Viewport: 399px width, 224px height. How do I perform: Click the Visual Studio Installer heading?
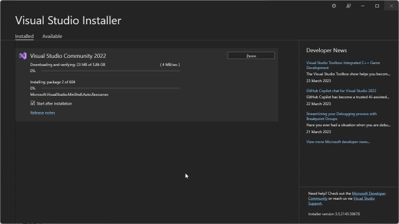68,21
